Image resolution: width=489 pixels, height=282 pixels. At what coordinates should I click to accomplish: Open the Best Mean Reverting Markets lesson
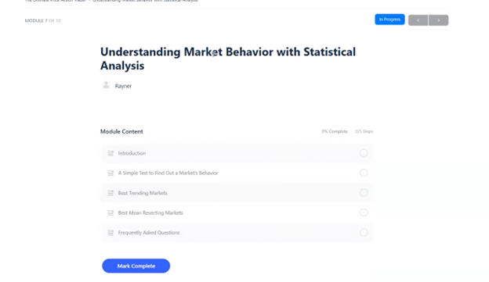(150, 213)
